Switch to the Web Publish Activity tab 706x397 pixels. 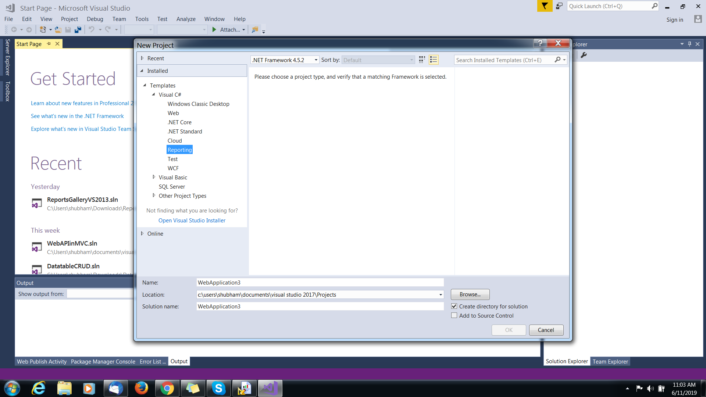(x=42, y=361)
